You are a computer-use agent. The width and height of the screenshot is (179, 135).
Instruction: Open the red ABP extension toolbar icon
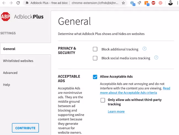pos(153,3)
